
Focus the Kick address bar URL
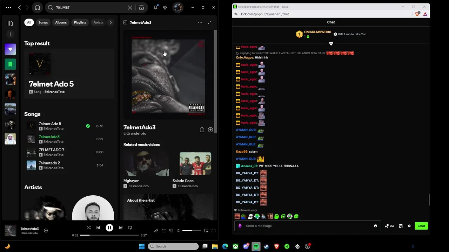pyautogui.click(x=265, y=14)
